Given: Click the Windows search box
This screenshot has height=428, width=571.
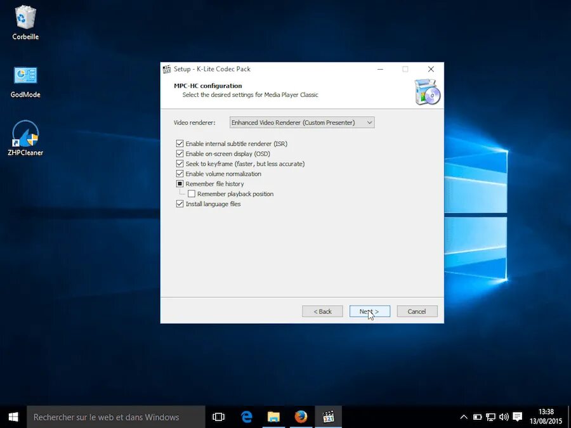Looking at the screenshot, I should tap(116, 417).
